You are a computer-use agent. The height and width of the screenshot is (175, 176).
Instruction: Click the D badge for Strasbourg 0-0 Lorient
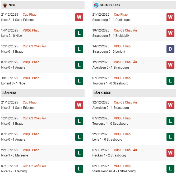point(170,49)
